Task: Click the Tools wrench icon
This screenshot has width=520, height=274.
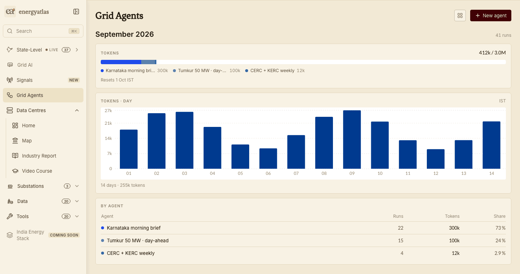Action: [x=10, y=216]
